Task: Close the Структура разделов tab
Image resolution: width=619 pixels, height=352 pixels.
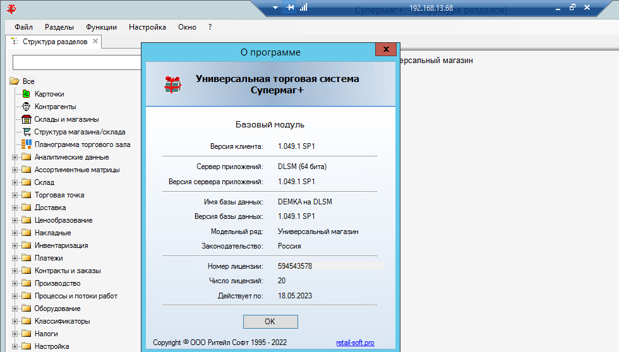Action: coord(95,41)
